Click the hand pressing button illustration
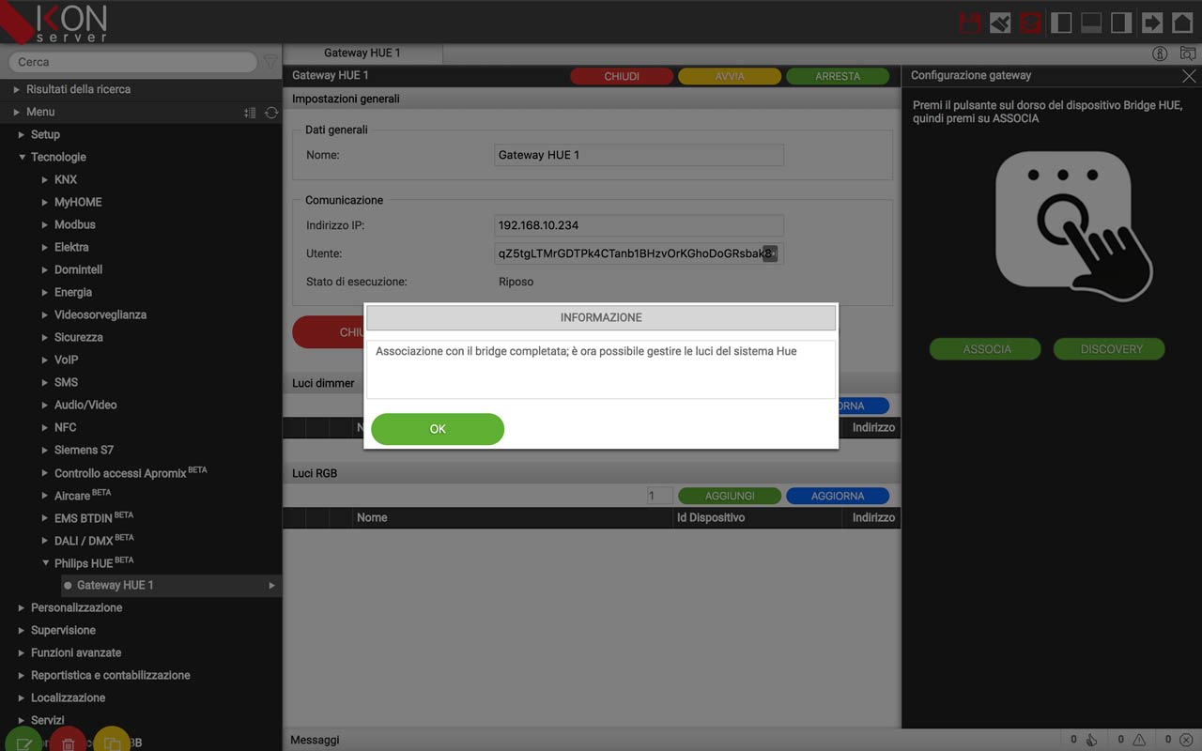 pos(1075,225)
